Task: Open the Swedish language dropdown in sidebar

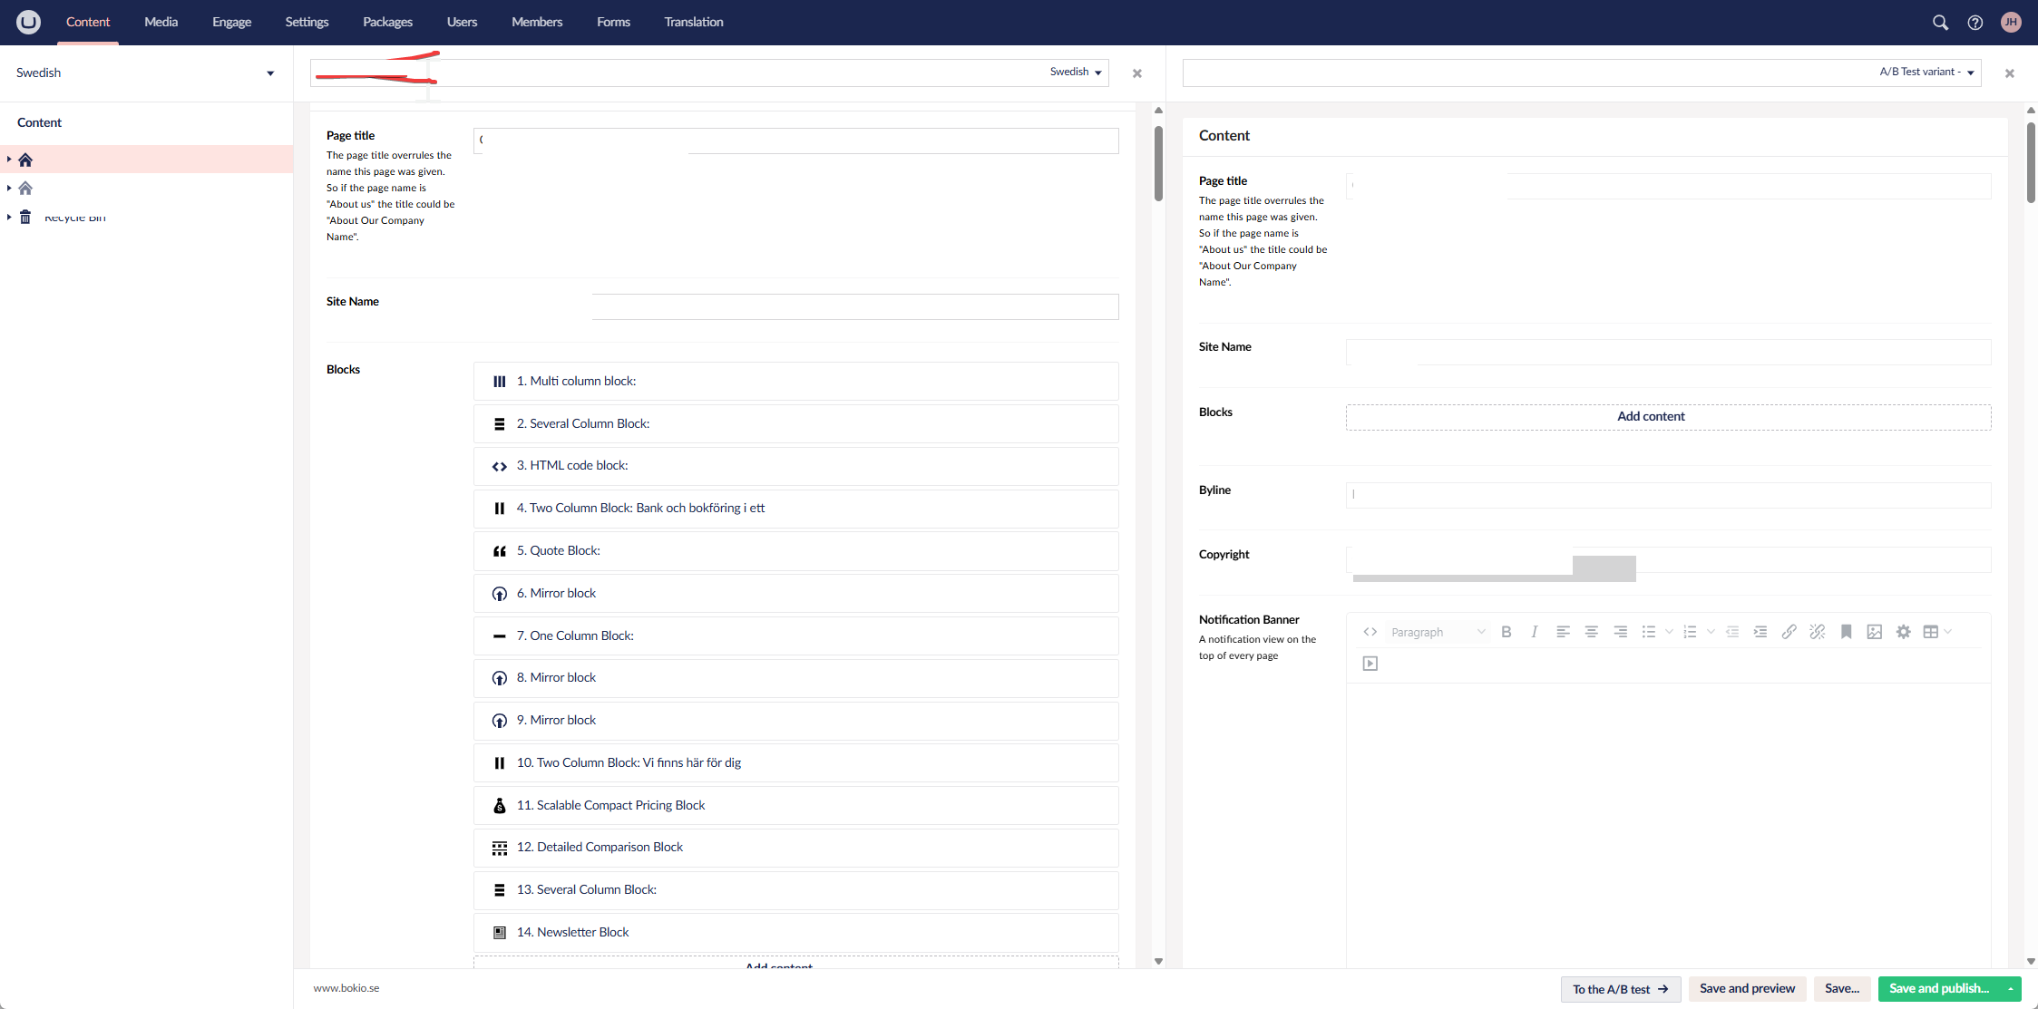Action: (x=145, y=73)
